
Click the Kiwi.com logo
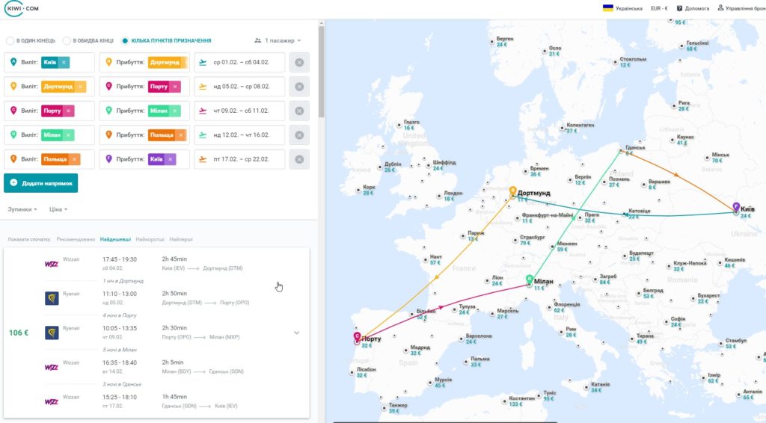22,8
